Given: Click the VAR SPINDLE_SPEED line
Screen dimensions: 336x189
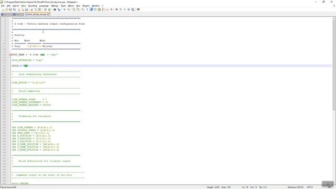Looking at the screenshot, I should point(33,130).
